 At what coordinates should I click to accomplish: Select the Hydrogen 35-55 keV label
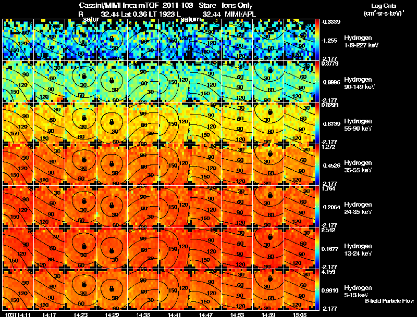[358, 167]
